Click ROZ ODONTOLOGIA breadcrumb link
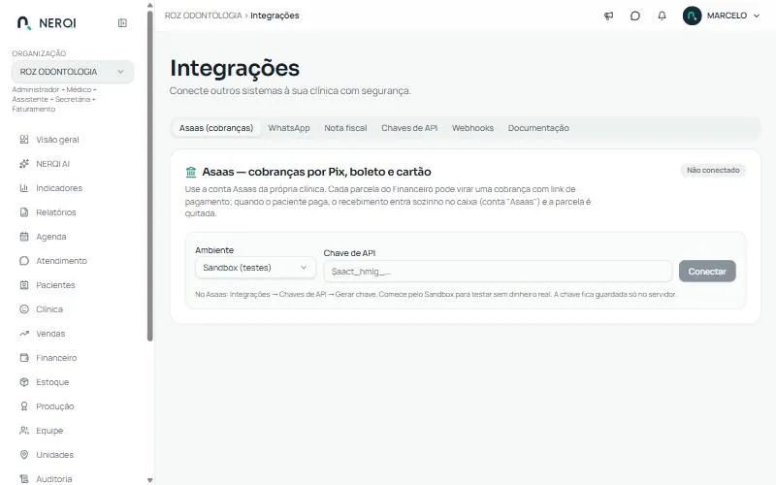 (x=203, y=16)
